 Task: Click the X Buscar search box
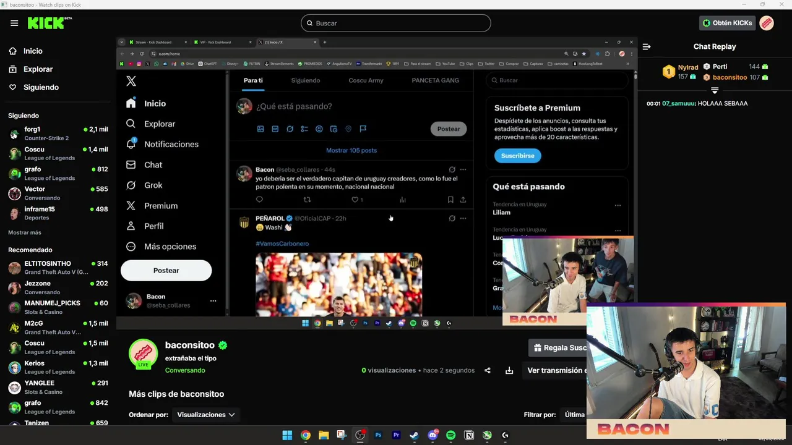pos(557,80)
